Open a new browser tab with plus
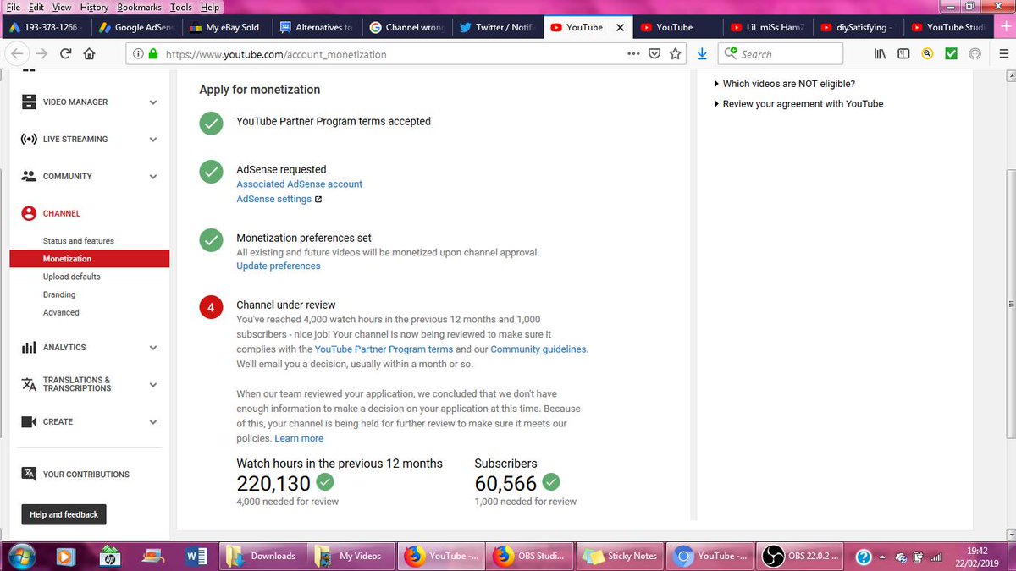The width and height of the screenshot is (1016, 571). pos(1005,27)
